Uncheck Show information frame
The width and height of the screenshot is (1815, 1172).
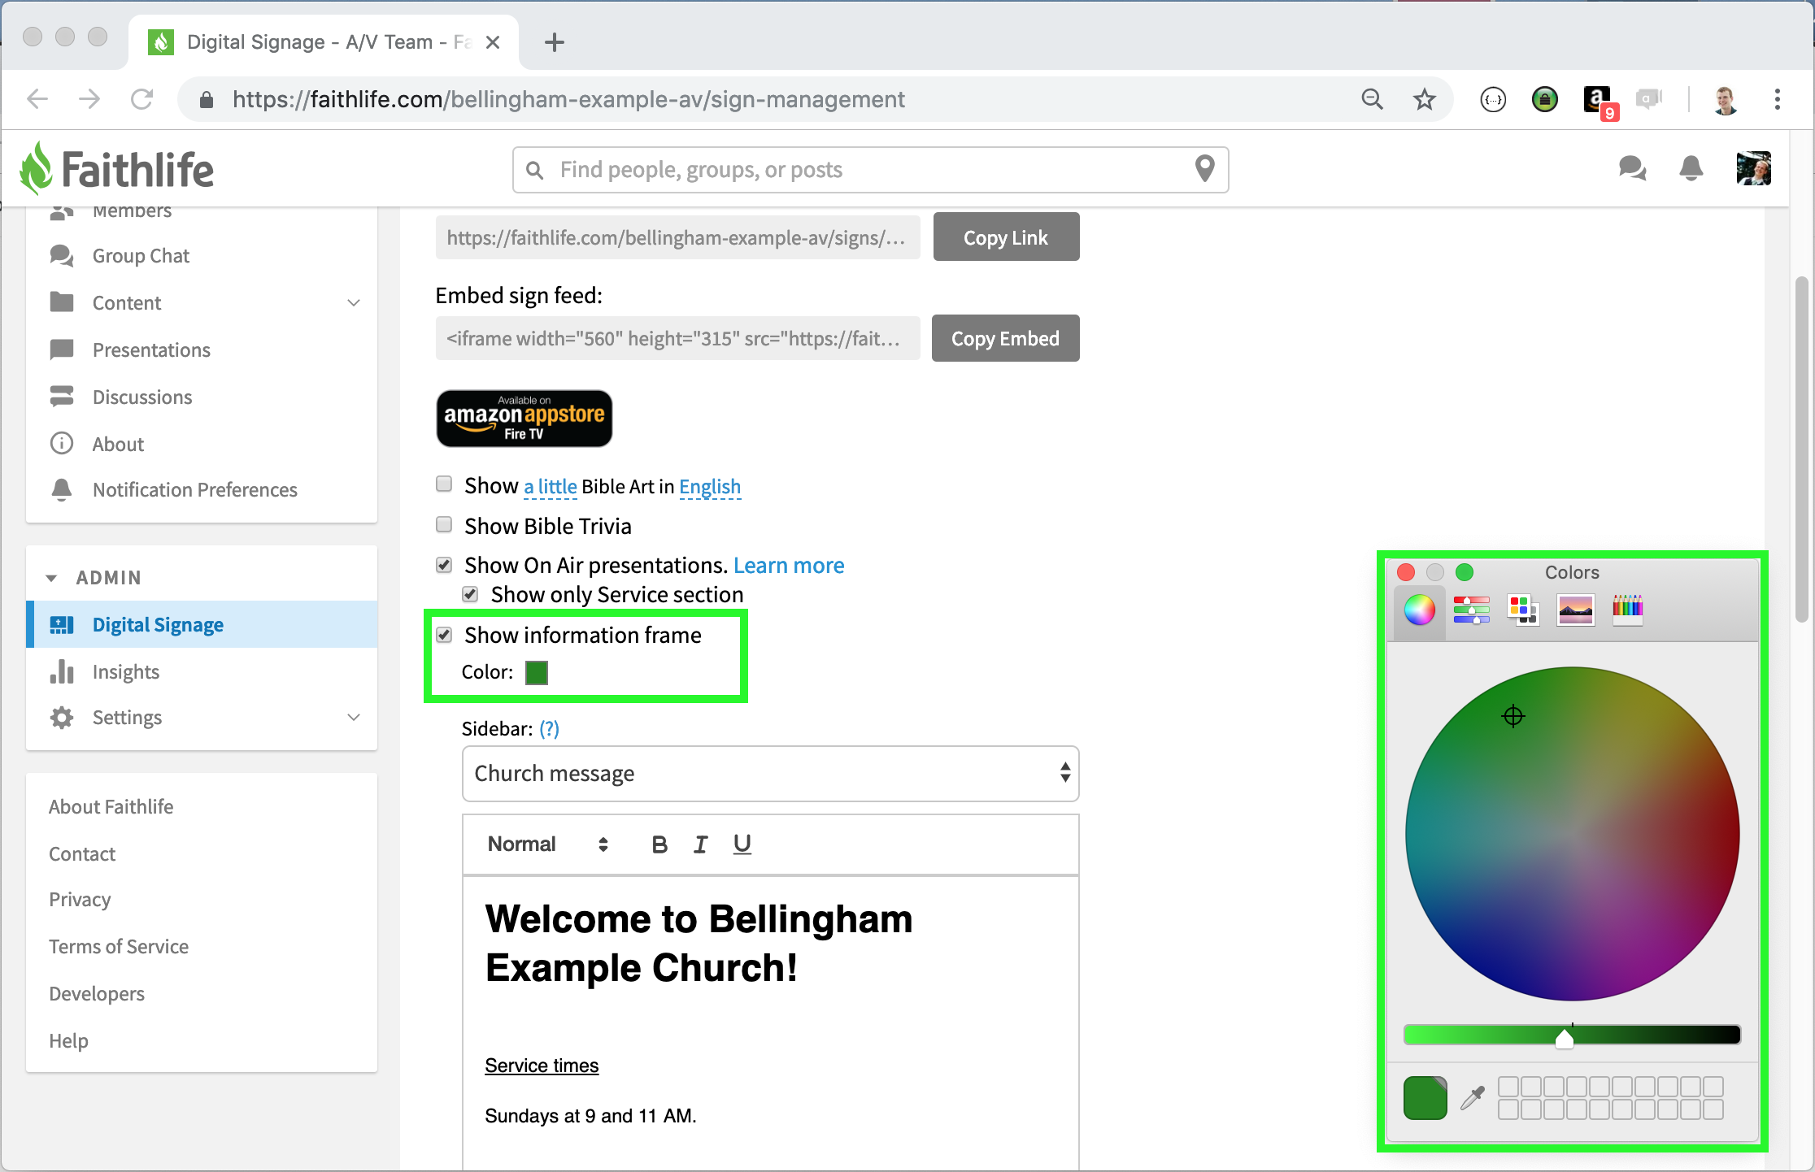click(444, 635)
